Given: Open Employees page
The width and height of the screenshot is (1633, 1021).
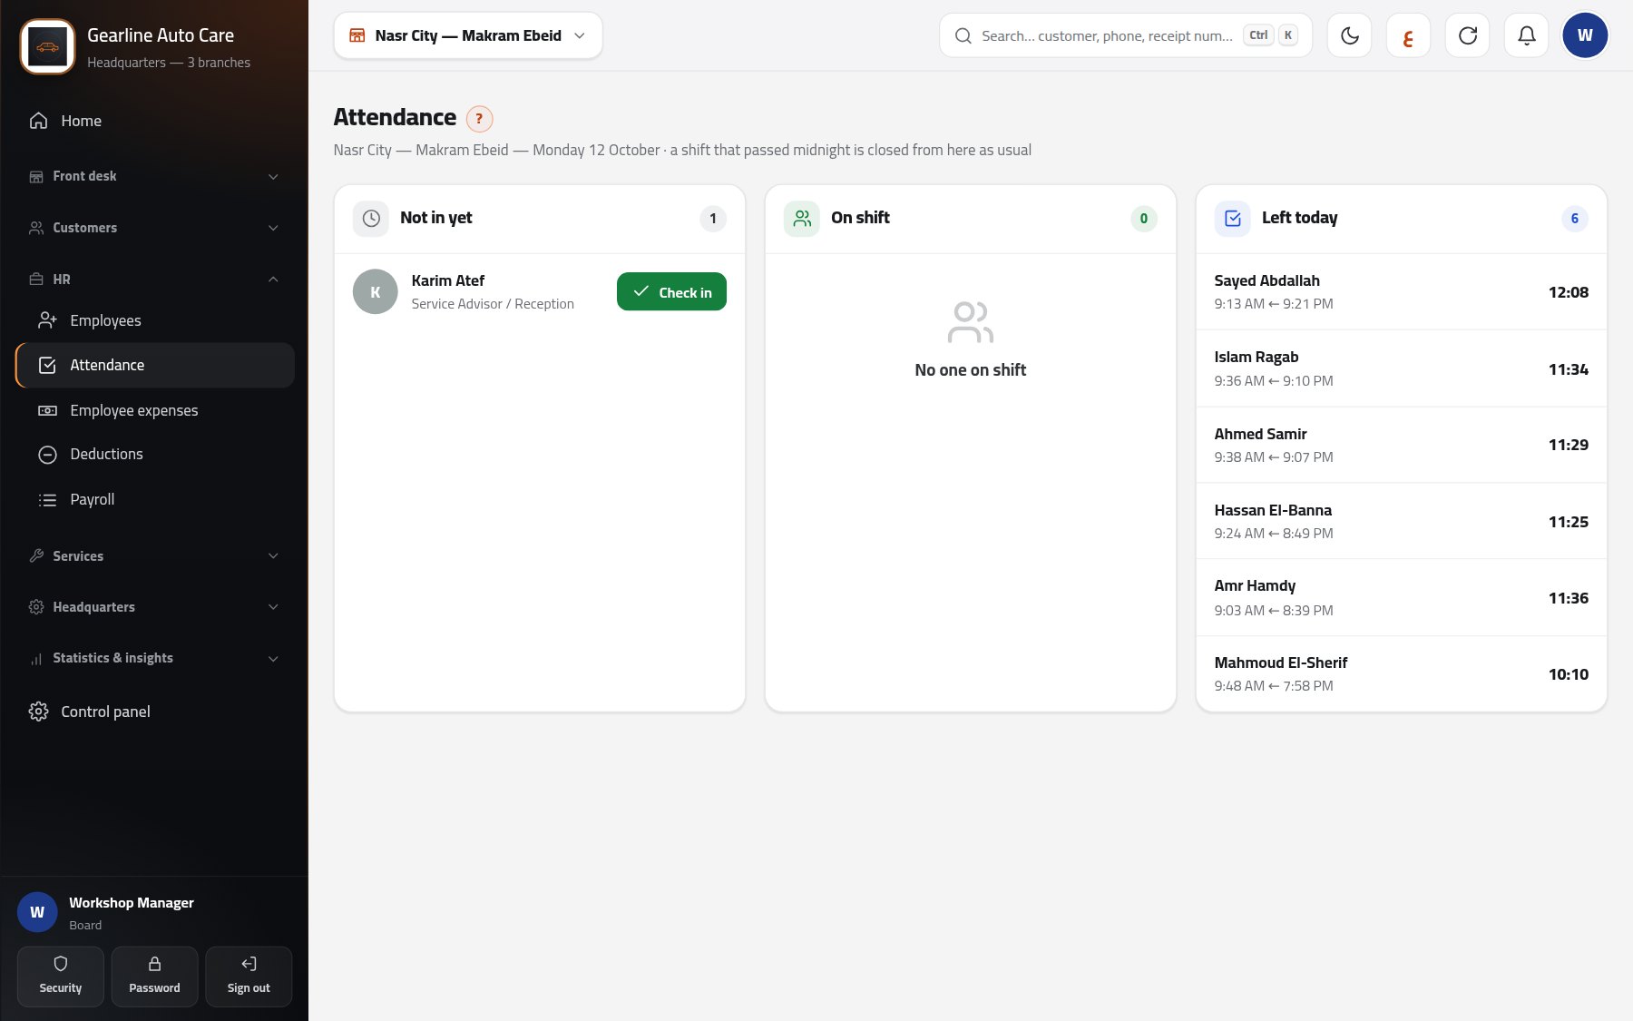Looking at the screenshot, I should point(154,320).
